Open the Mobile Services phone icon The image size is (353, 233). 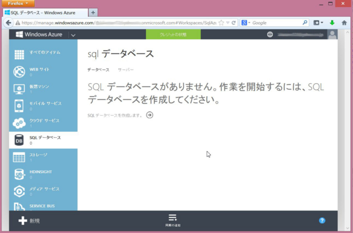[x=19, y=106]
